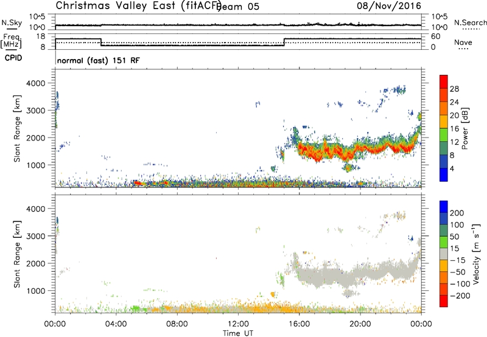Click the 'Time UT' axis label

pos(238,333)
